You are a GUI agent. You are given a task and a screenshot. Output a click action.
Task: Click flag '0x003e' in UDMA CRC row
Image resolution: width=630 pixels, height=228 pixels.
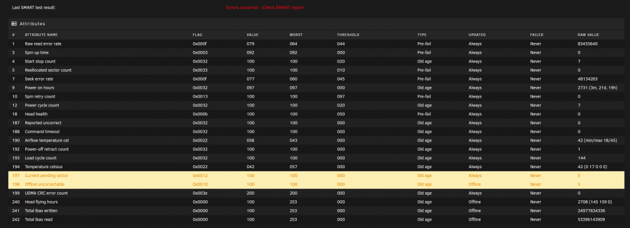[x=200, y=193]
